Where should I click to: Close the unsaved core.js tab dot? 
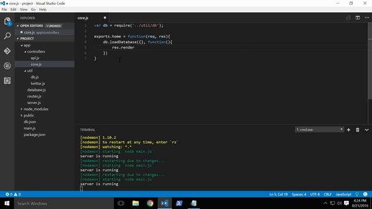click(105, 17)
